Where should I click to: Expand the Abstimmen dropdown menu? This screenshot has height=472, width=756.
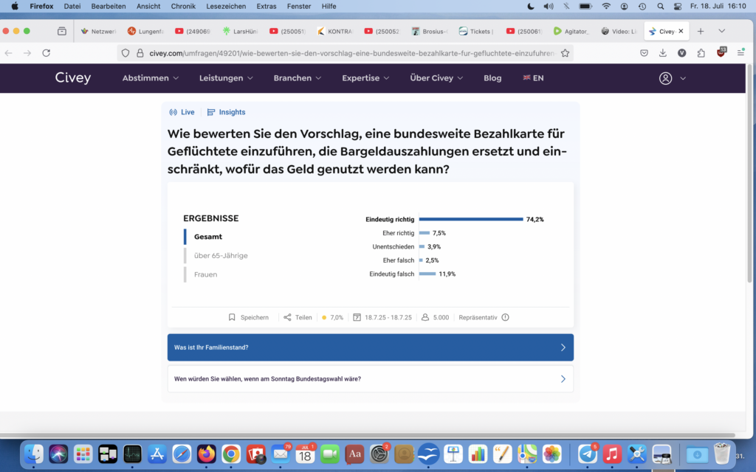pyautogui.click(x=151, y=78)
